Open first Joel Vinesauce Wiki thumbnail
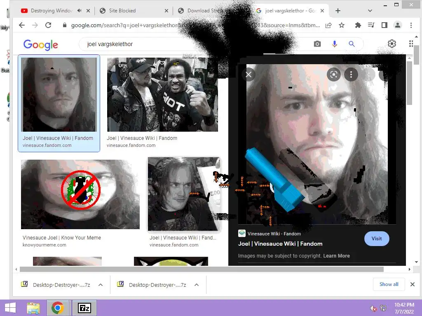Image resolution: width=422 pixels, height=316 pixels. pyautogui.click(x=59, y=94)
